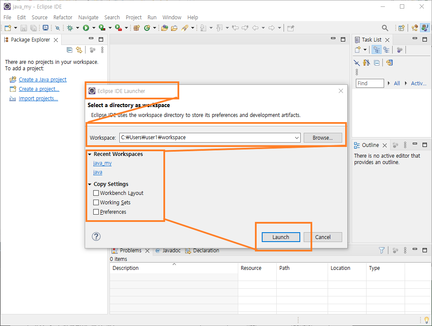Open the Refactor menu

point(63,18)
